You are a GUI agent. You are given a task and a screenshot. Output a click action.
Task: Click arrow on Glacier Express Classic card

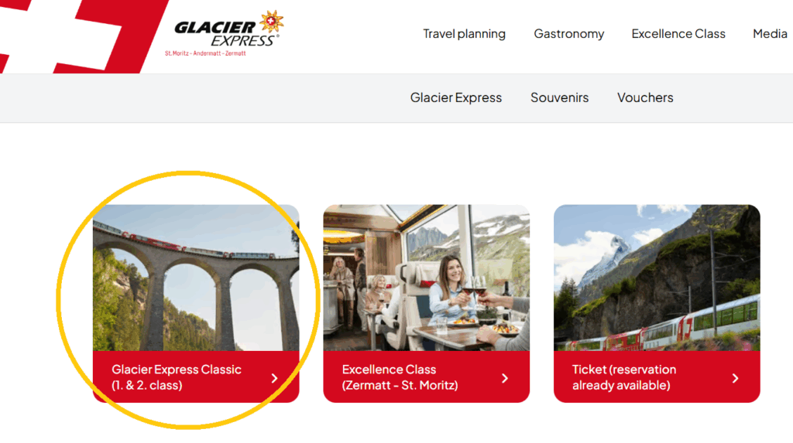click(x=274, y=378)
